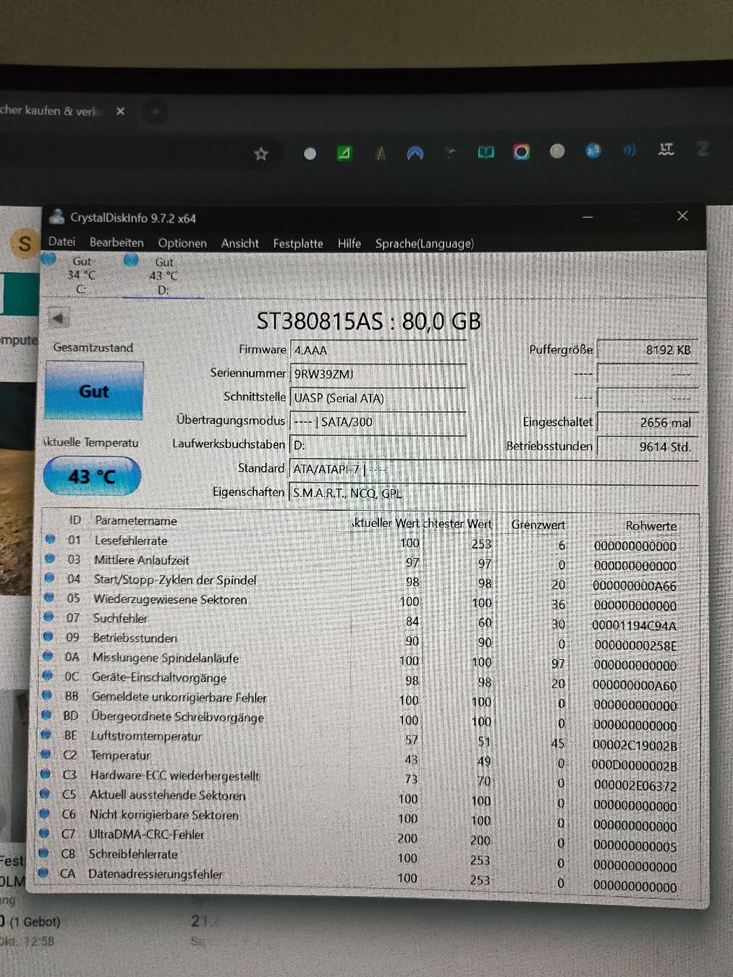Viewport: 733px width, 977px height.
Task: Click the Gut health status button
Action: point(93,391)
